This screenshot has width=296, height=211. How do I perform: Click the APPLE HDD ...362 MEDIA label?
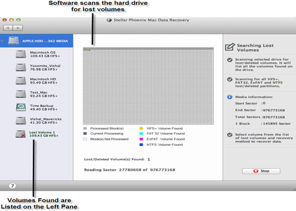pos(45,41)
